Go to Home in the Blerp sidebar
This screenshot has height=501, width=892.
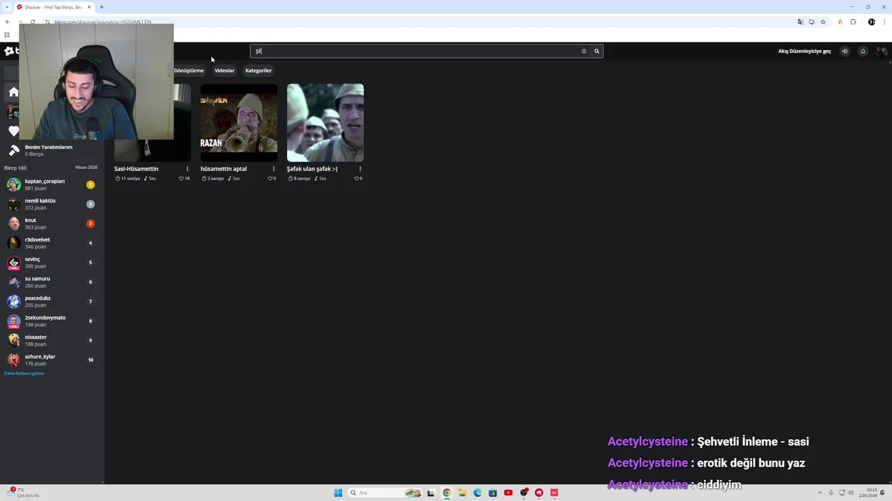click(x=13, y=92)
